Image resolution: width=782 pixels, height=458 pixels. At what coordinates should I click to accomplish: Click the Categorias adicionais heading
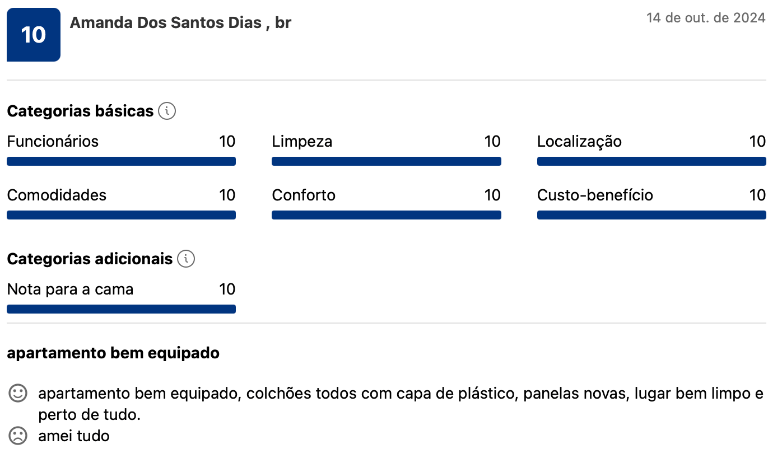pyautogui.click(x=90, y=259)
